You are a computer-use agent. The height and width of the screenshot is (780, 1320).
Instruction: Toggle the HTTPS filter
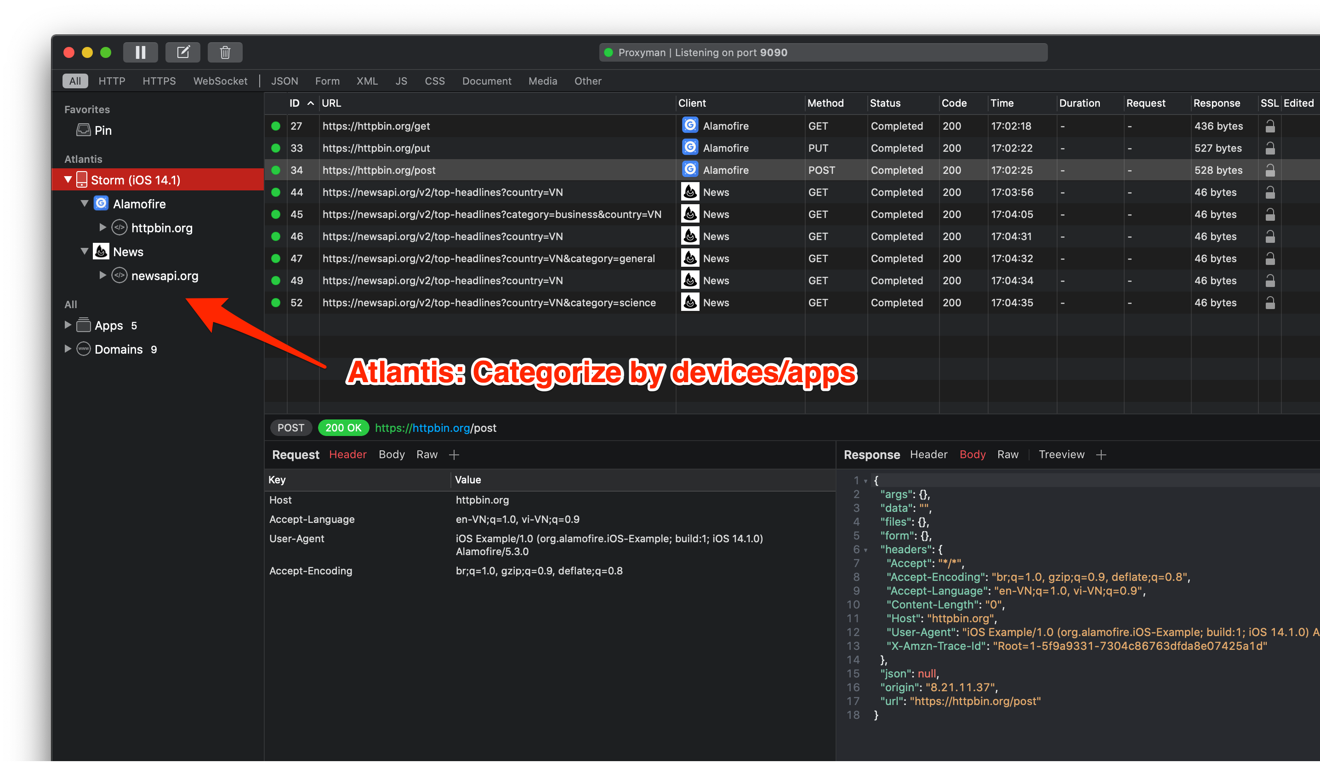pyautogui.click(x=159, y=81)
